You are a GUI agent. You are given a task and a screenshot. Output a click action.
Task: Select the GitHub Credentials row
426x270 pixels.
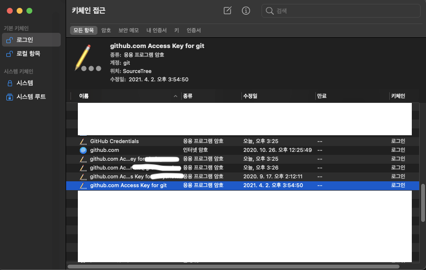[242, 141]
